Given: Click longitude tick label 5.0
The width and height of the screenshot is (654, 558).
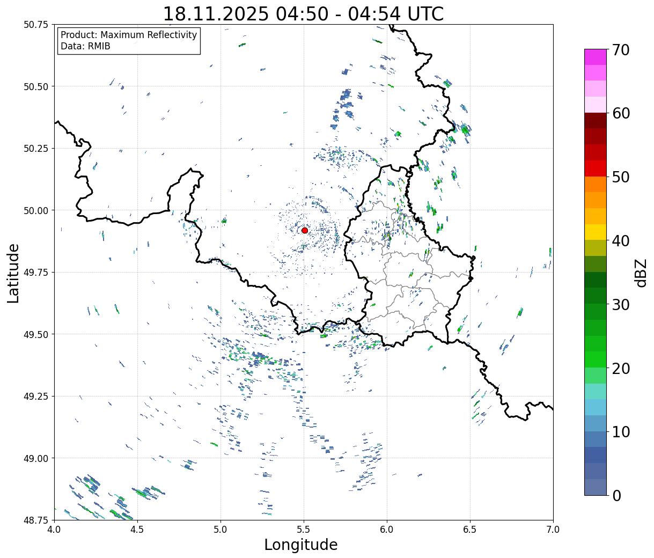Looking at the screenshot, I should pyautogui.click(x=221, y=530).
